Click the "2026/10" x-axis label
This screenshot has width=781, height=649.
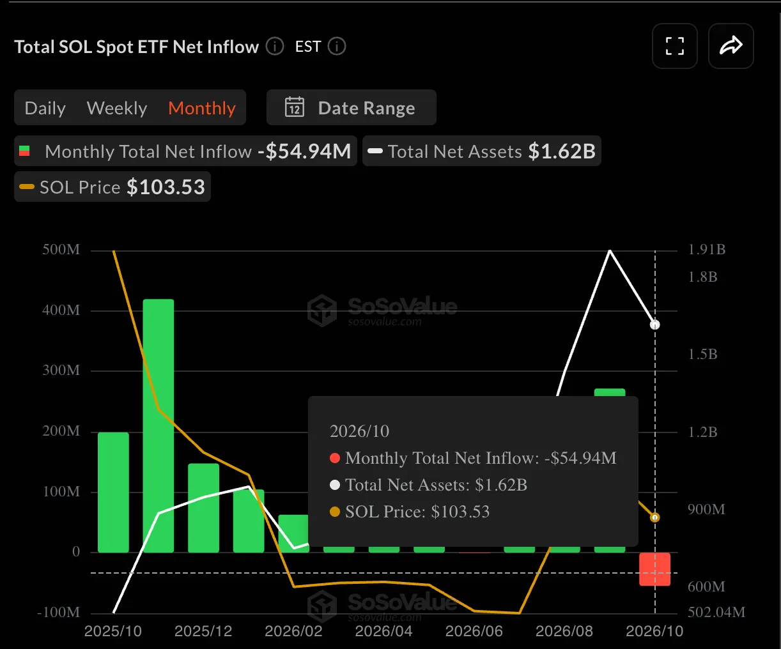point(654,631)
